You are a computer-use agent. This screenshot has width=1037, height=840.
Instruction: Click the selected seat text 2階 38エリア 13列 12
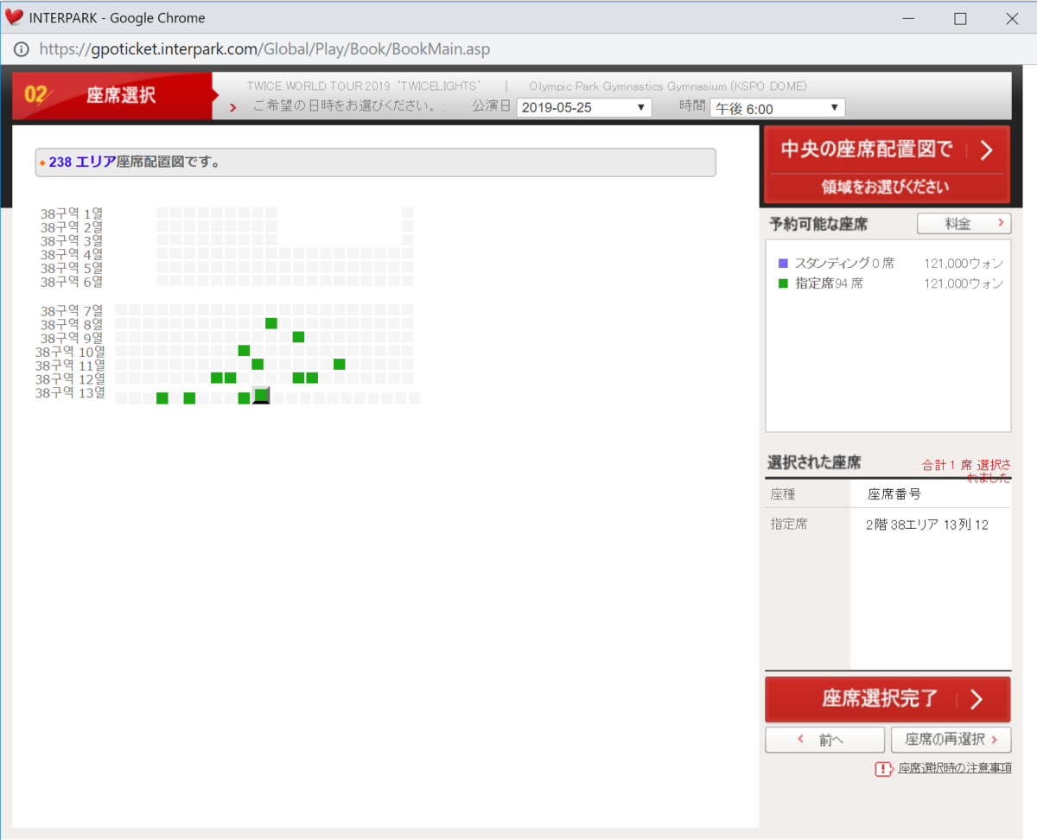click(926, 525)
